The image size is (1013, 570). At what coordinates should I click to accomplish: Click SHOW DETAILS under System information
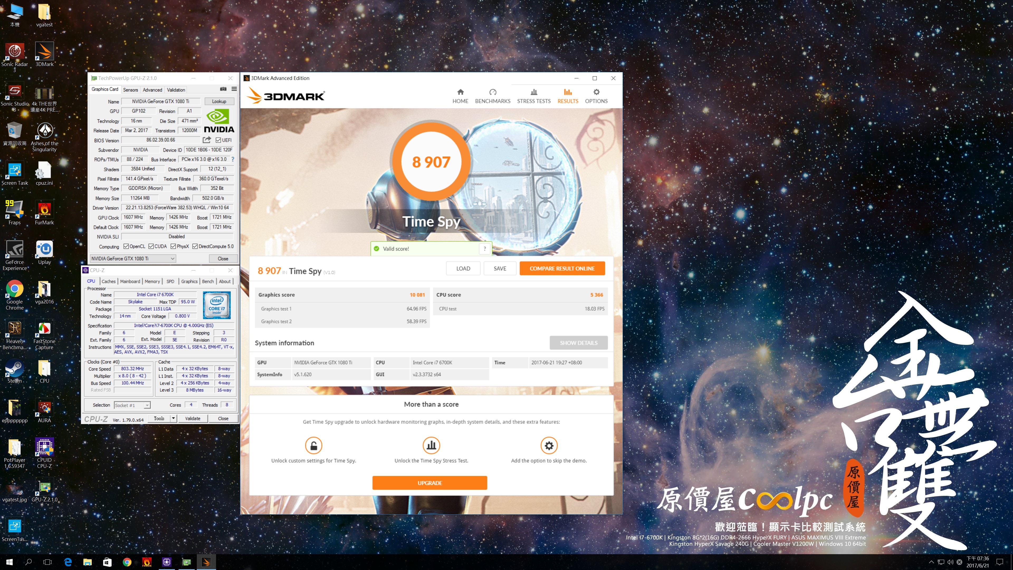tap(579, 343)
